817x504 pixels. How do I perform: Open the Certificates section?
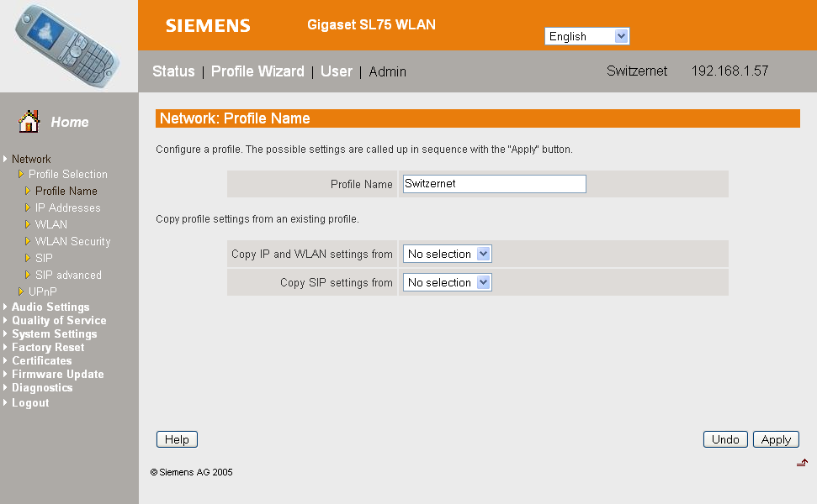tap(42, 361)
